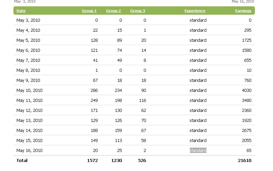Click 'standard' in the May 12 row
This screenshot has width=273, height=171.
click(198, 111)
